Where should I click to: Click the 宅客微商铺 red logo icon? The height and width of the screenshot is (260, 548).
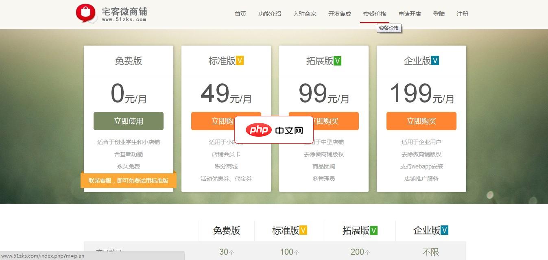pos(85,13)
